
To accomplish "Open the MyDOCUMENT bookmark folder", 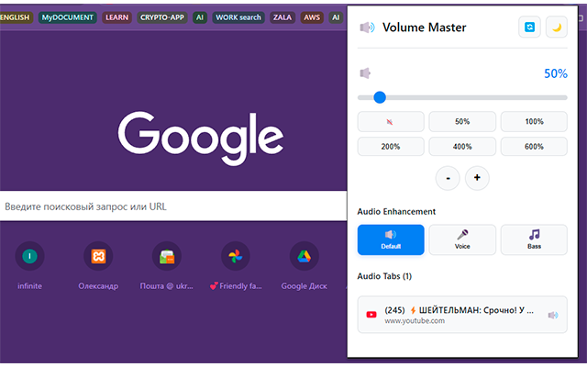I will tap(67, 17).
